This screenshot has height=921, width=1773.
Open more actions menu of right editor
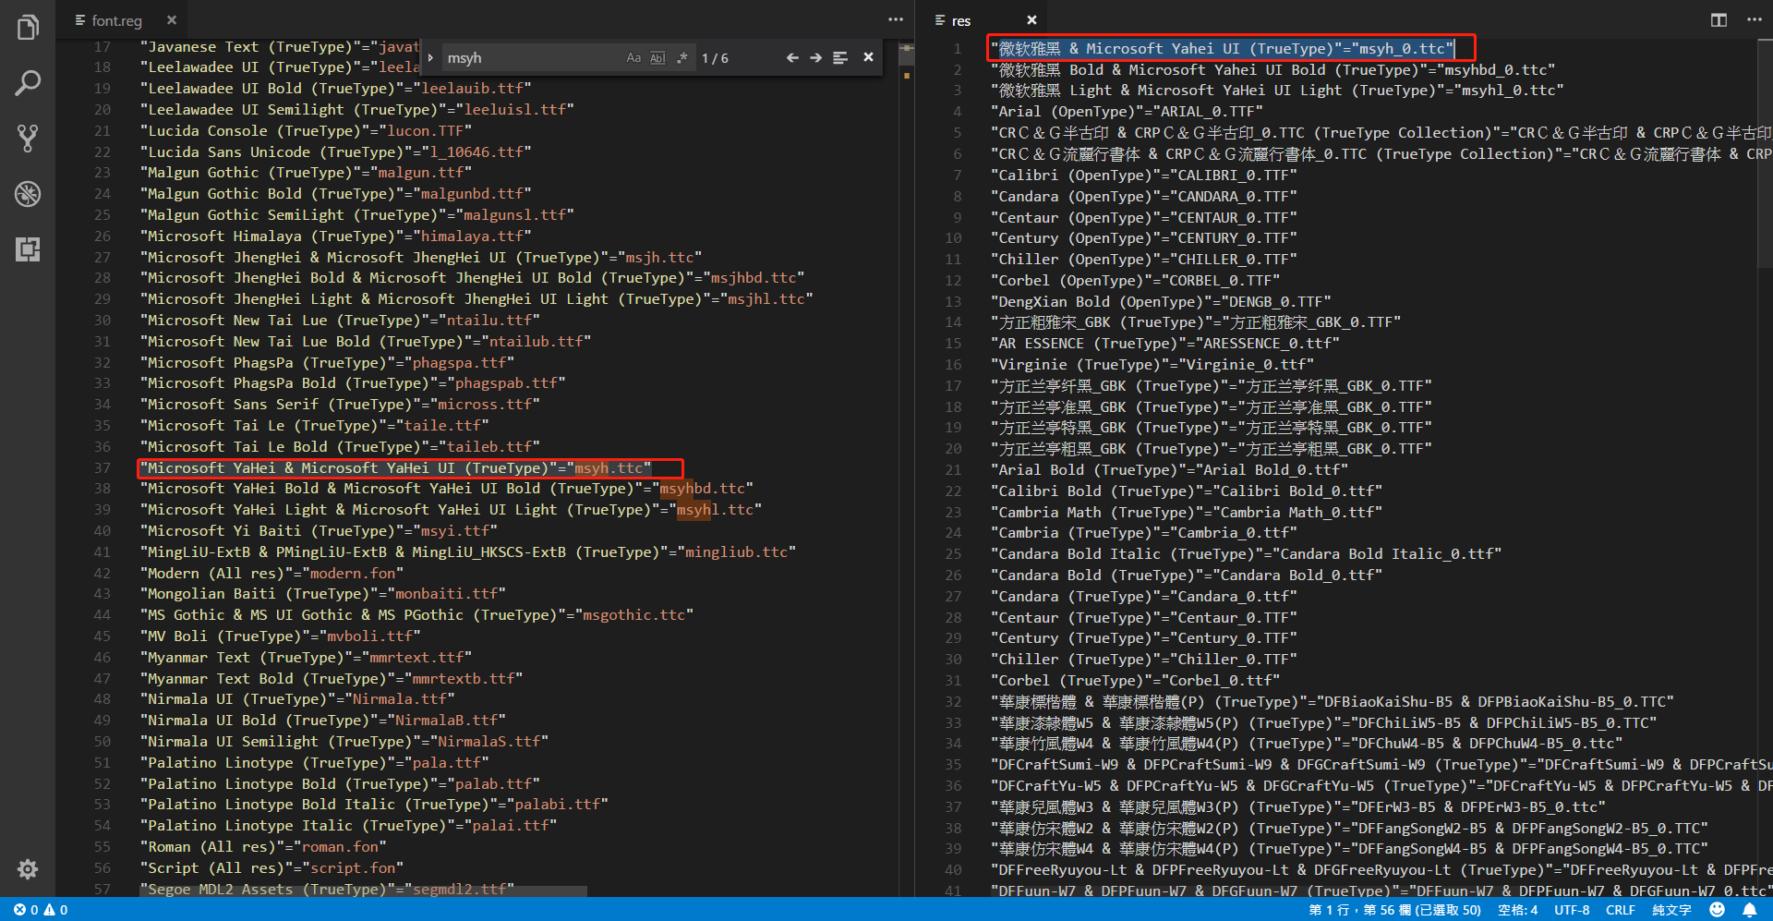tap(1755, 19)
